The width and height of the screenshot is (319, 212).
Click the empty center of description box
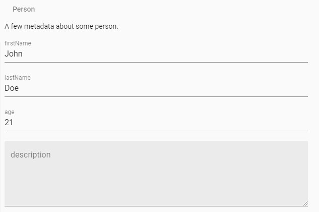coord(156,174)
